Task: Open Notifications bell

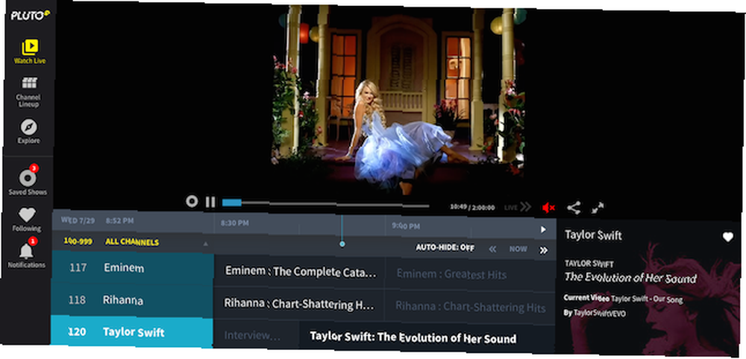Action: click(27, 253)
